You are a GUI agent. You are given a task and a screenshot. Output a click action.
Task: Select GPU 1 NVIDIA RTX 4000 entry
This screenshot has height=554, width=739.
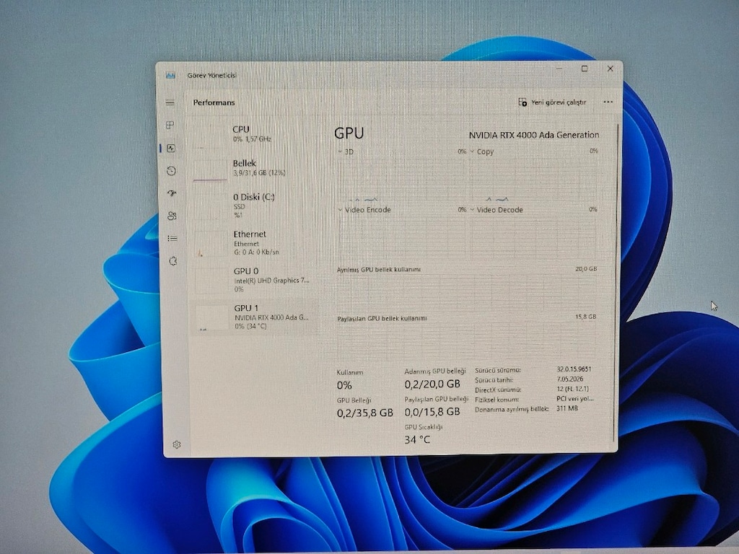pos(256,317)
